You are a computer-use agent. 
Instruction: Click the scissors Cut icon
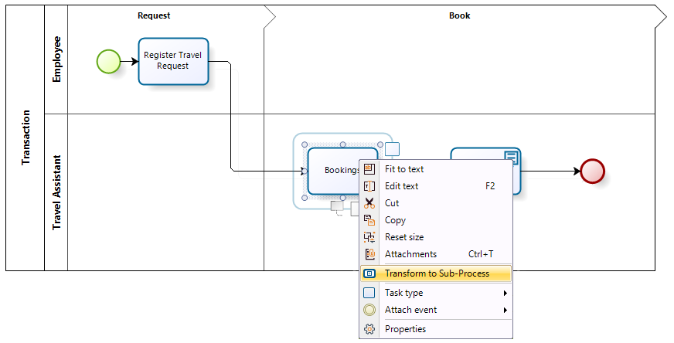tap(369, 203)
